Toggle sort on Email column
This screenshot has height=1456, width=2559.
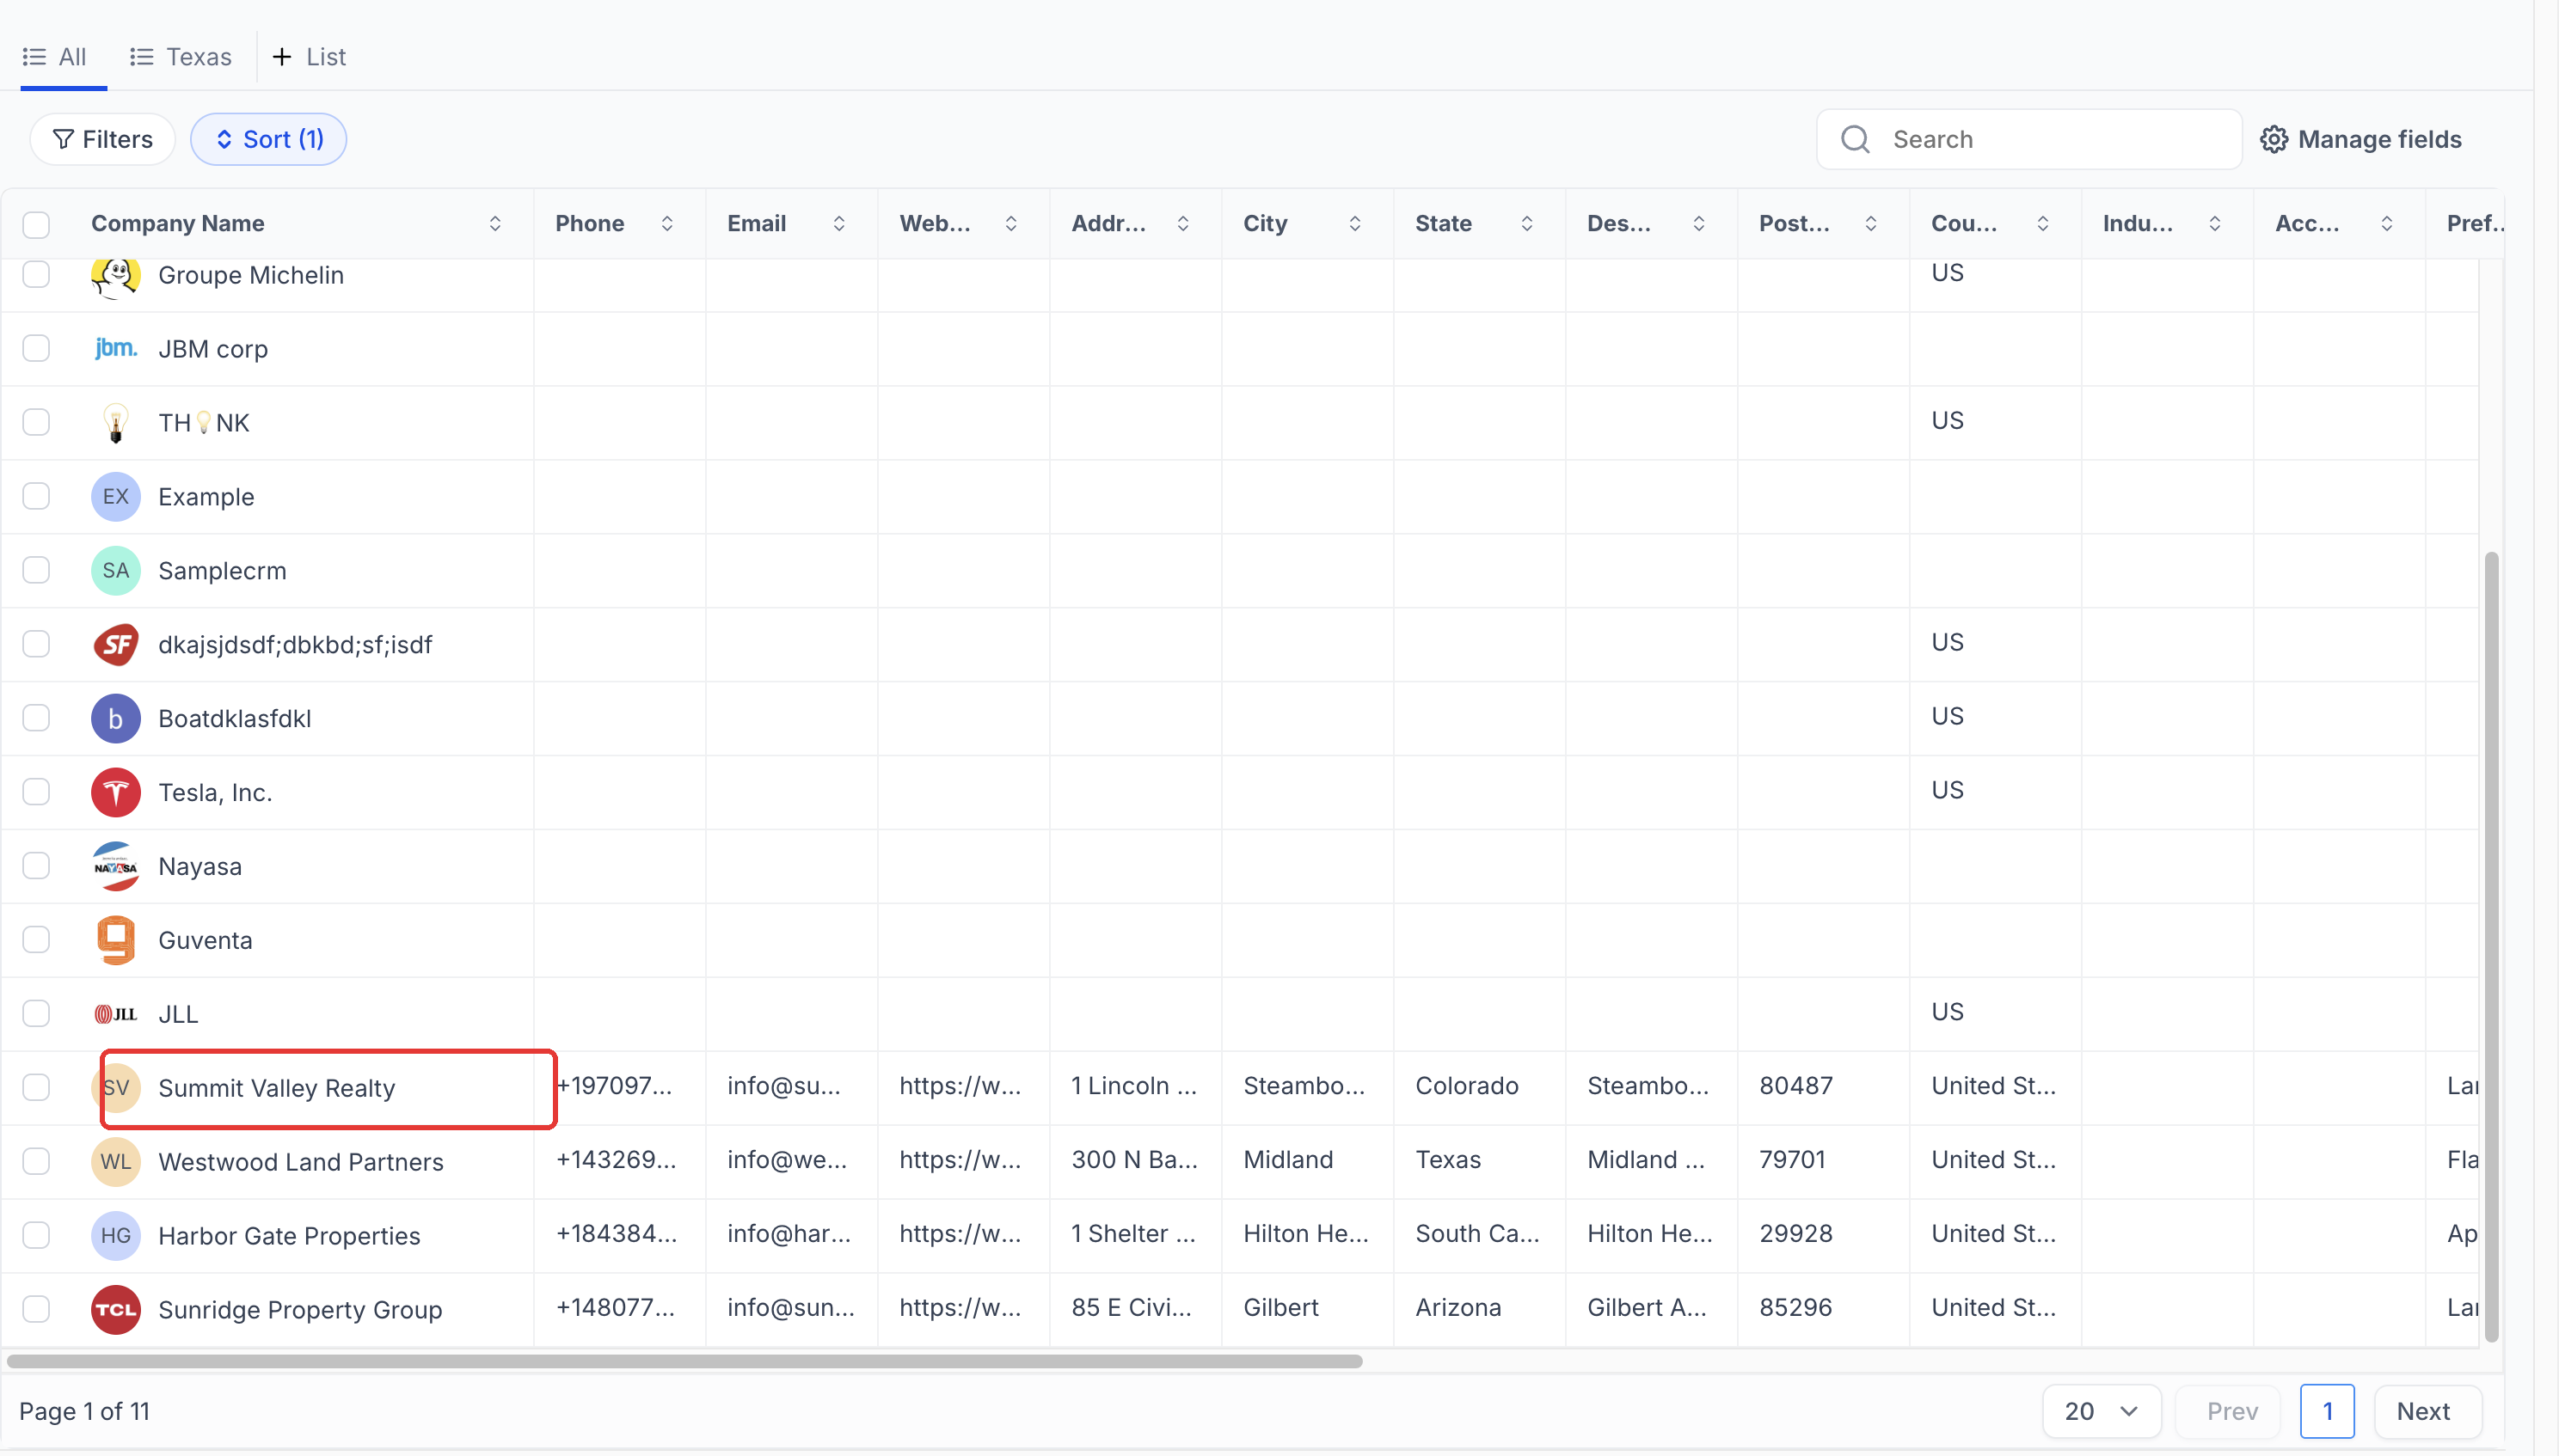point(839,224)
